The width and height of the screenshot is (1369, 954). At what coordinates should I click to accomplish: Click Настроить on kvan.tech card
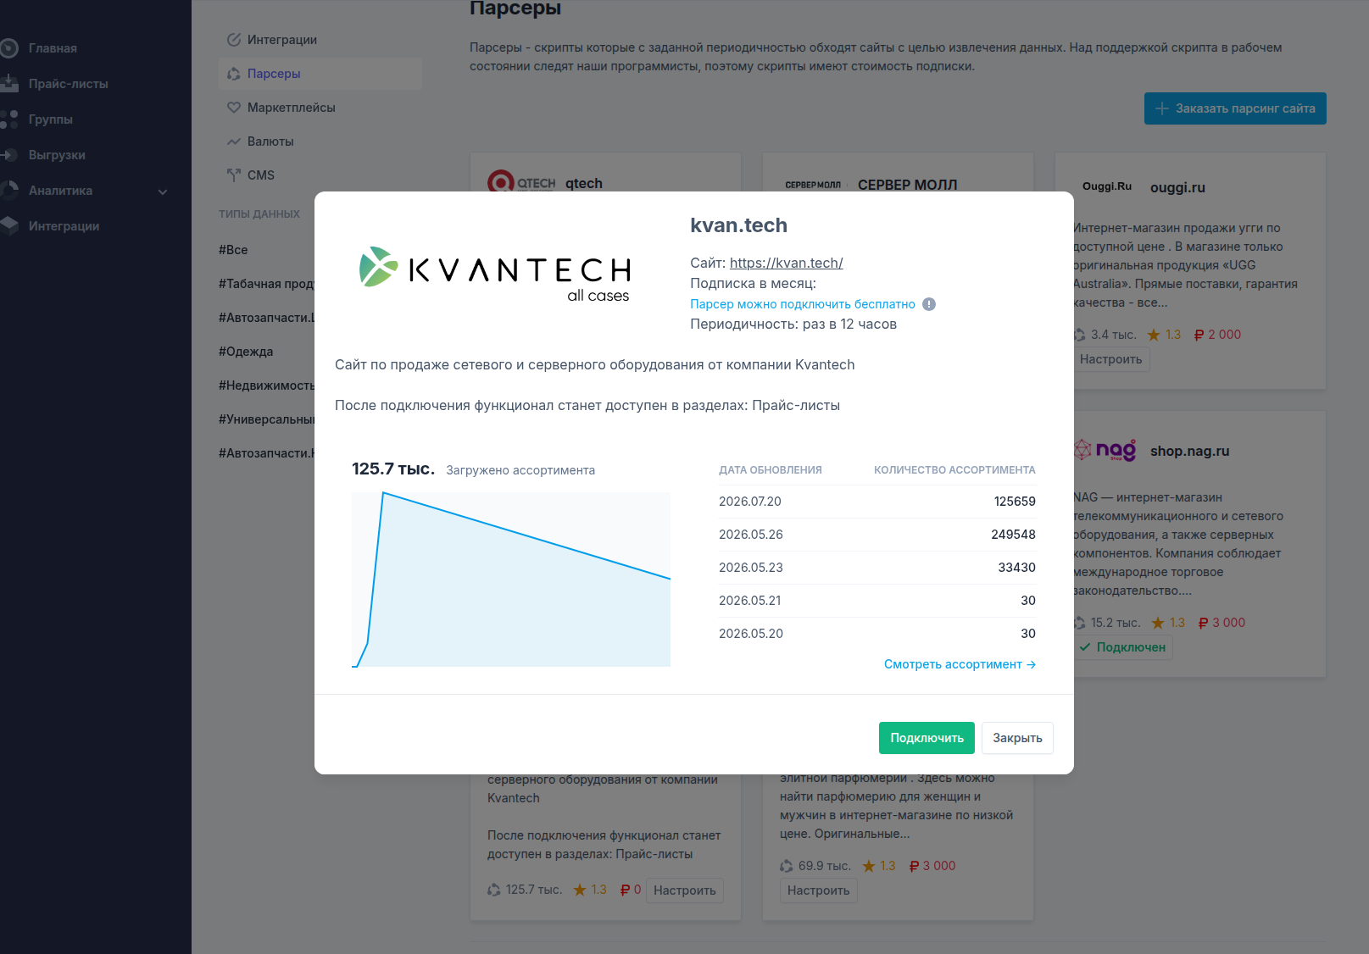(685, 890)
